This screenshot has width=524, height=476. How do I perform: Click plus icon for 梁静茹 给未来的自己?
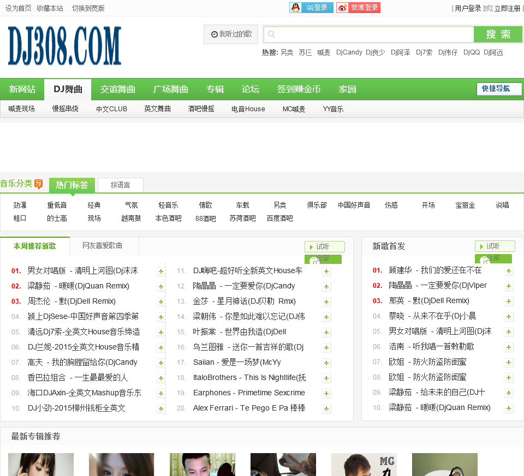click(x=509, y=393)
